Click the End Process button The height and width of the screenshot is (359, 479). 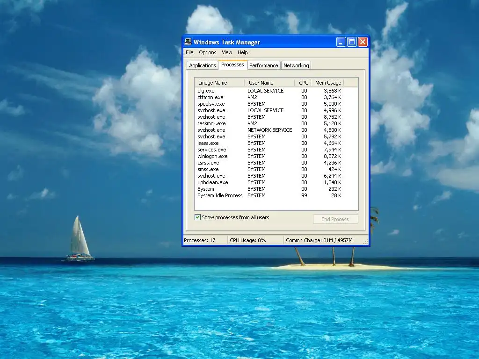point(335,219)
